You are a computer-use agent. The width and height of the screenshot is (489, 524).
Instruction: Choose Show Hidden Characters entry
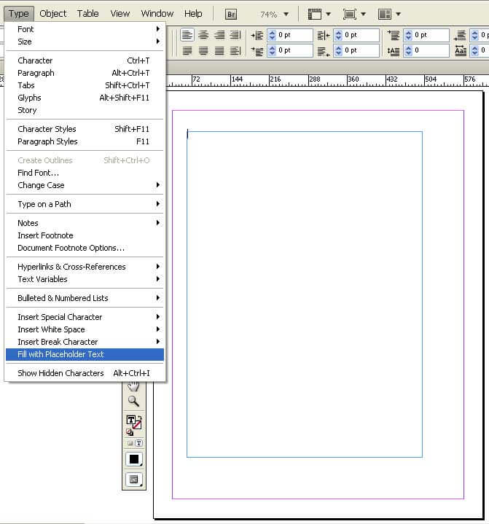coord(85,373)
